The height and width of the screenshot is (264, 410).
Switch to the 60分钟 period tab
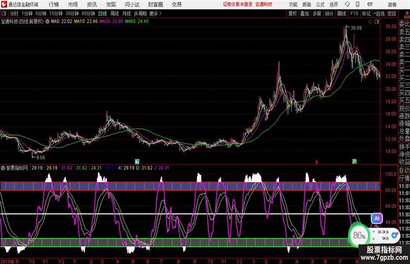(88, 14)
